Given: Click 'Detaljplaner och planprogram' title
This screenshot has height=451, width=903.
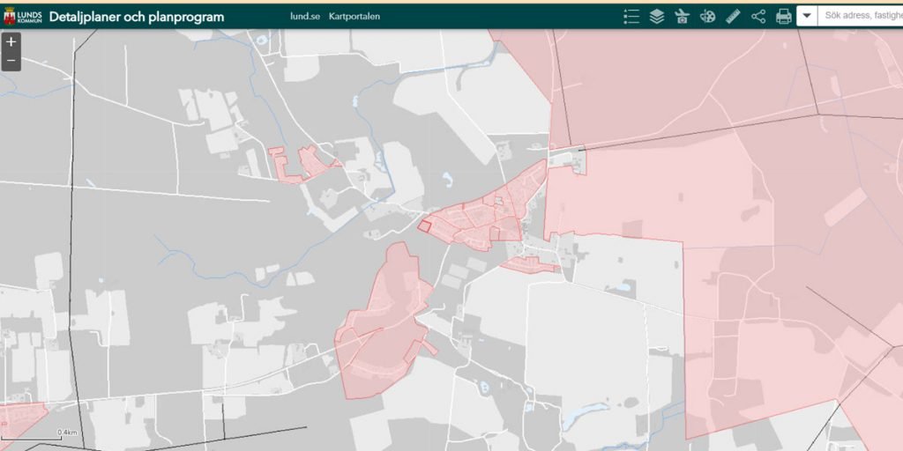Looking at the screenshot, I should [137, 17].
